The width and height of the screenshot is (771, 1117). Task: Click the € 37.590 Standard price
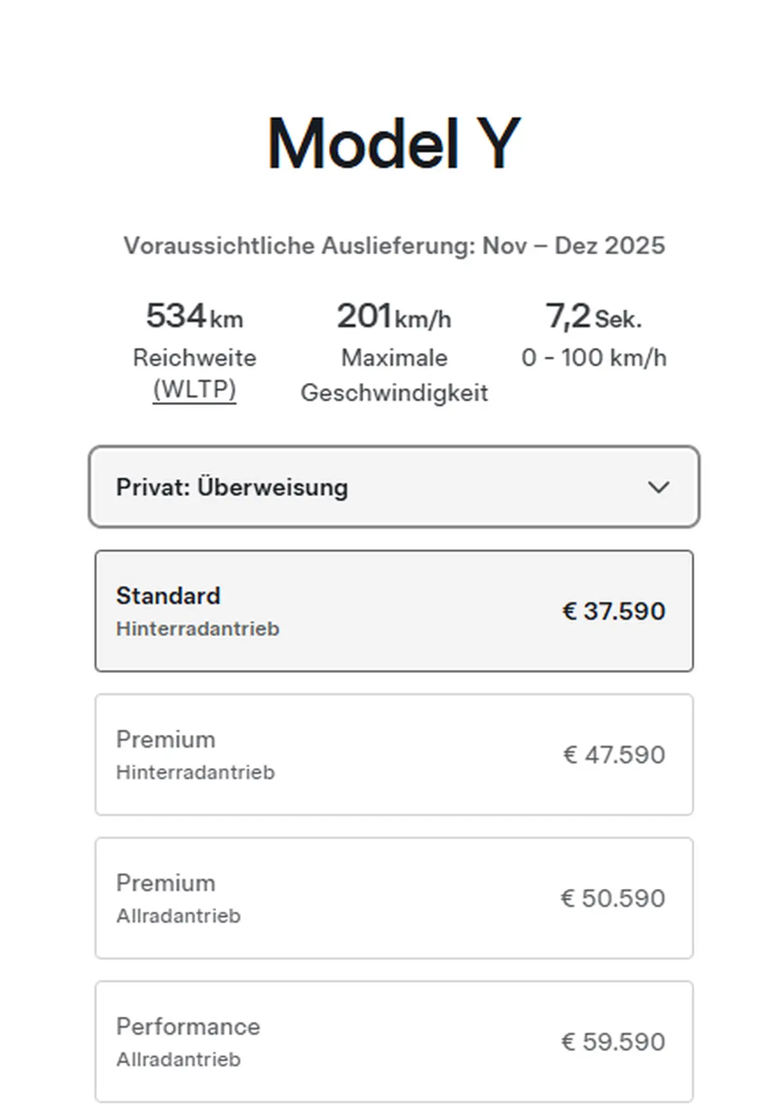(x=614, y=611)
